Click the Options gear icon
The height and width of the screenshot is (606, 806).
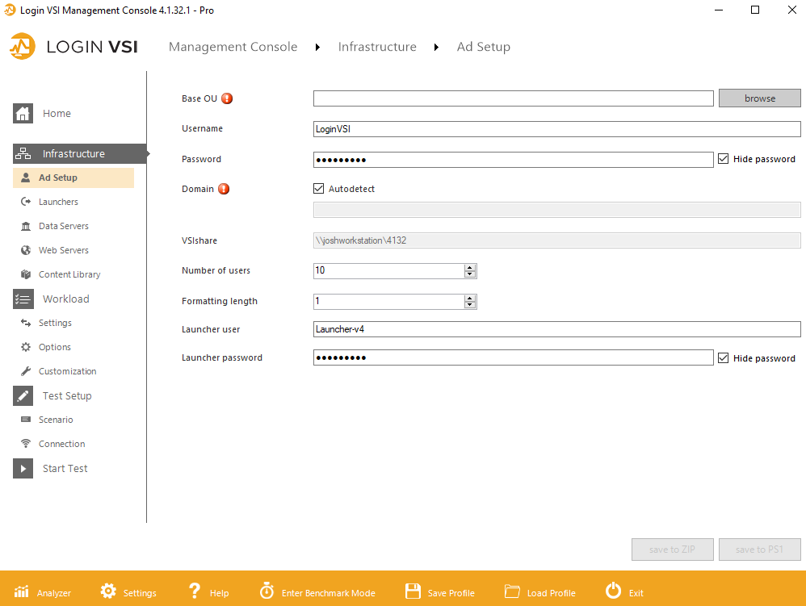point(25,347)
